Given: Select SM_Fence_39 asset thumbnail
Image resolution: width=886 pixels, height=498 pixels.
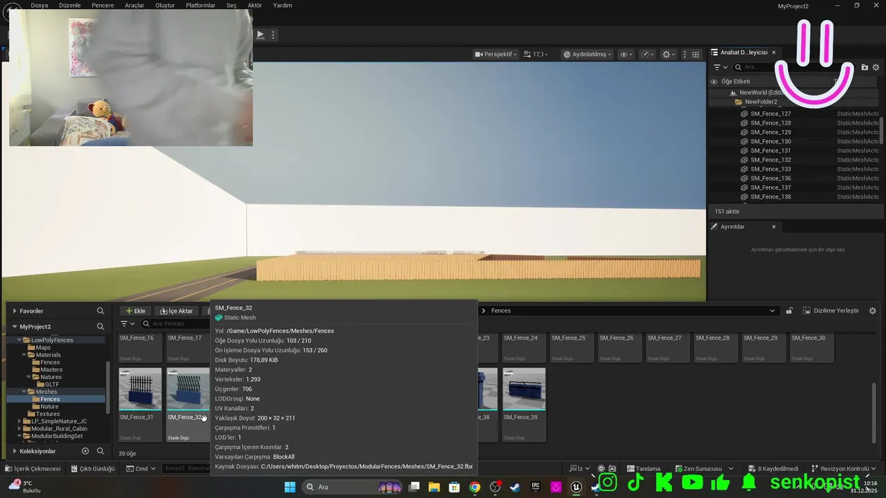Looking at the screenshot, I should coord(524,389).
